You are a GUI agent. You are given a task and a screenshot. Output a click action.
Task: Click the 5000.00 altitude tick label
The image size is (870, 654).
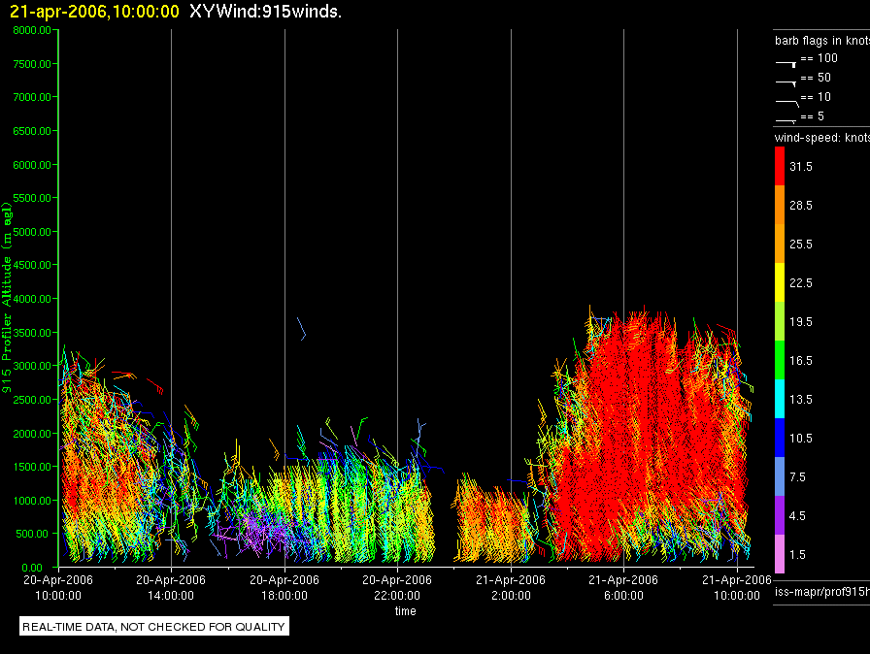[32, 232]
